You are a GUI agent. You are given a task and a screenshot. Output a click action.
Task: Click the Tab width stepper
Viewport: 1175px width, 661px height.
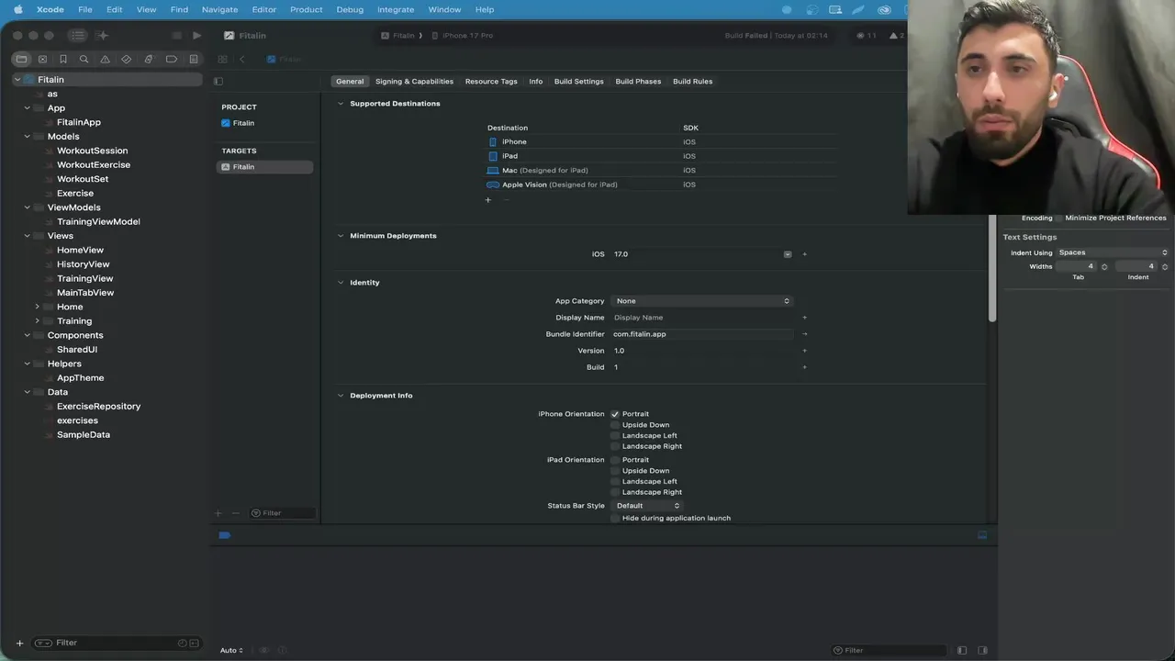[1104, 266]
